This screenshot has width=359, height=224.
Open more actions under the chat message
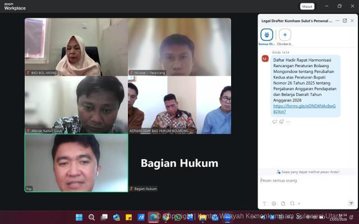tap(288, 122)
